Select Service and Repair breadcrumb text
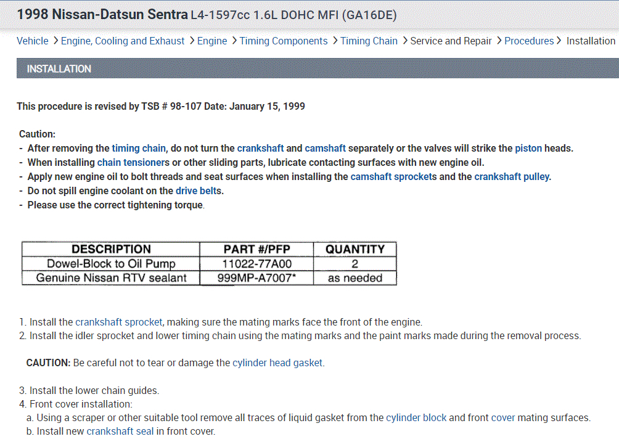Screen dimensions: 619x447 tap(451, 41)
